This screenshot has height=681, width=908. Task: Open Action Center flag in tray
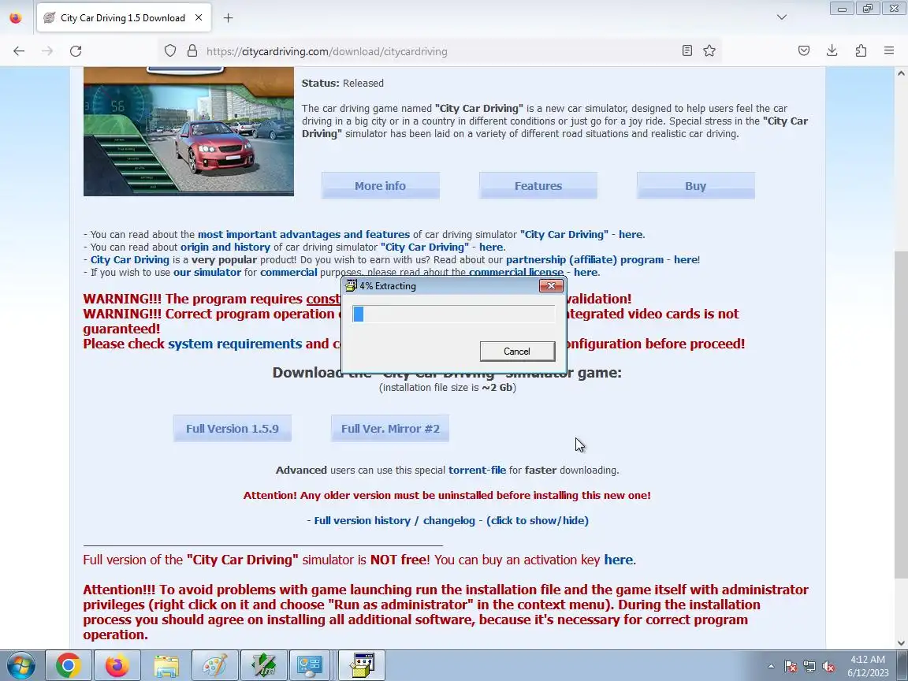(791, 667)
